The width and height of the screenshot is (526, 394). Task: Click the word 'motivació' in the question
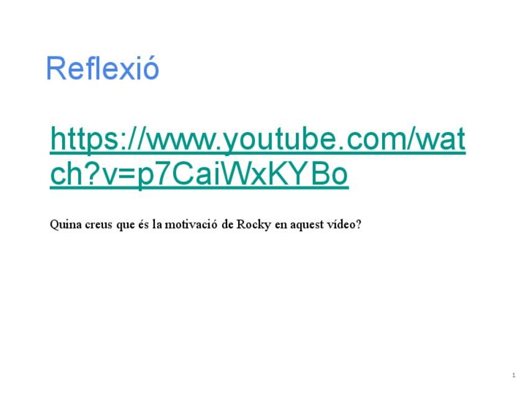coord(191,224)
